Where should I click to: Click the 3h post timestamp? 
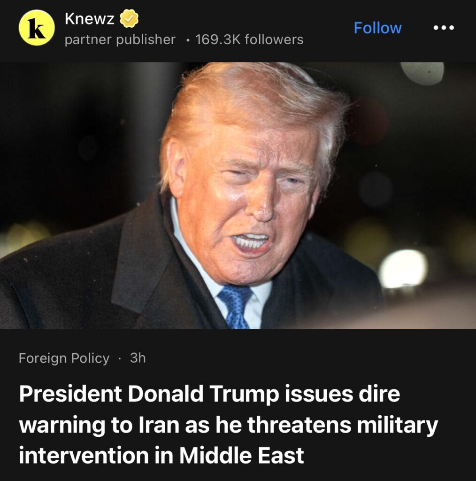click(138, 357)
